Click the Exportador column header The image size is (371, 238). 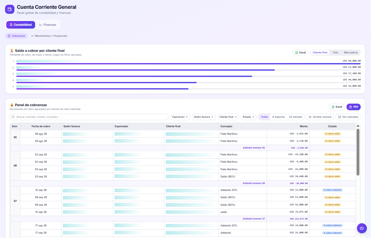(x=139, y=127)
